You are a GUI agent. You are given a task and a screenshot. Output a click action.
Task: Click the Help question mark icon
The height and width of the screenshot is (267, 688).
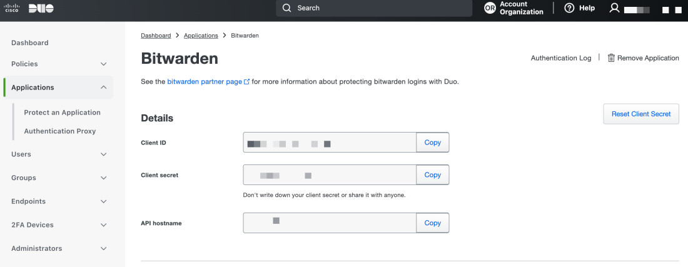click(x=569, y=8)
